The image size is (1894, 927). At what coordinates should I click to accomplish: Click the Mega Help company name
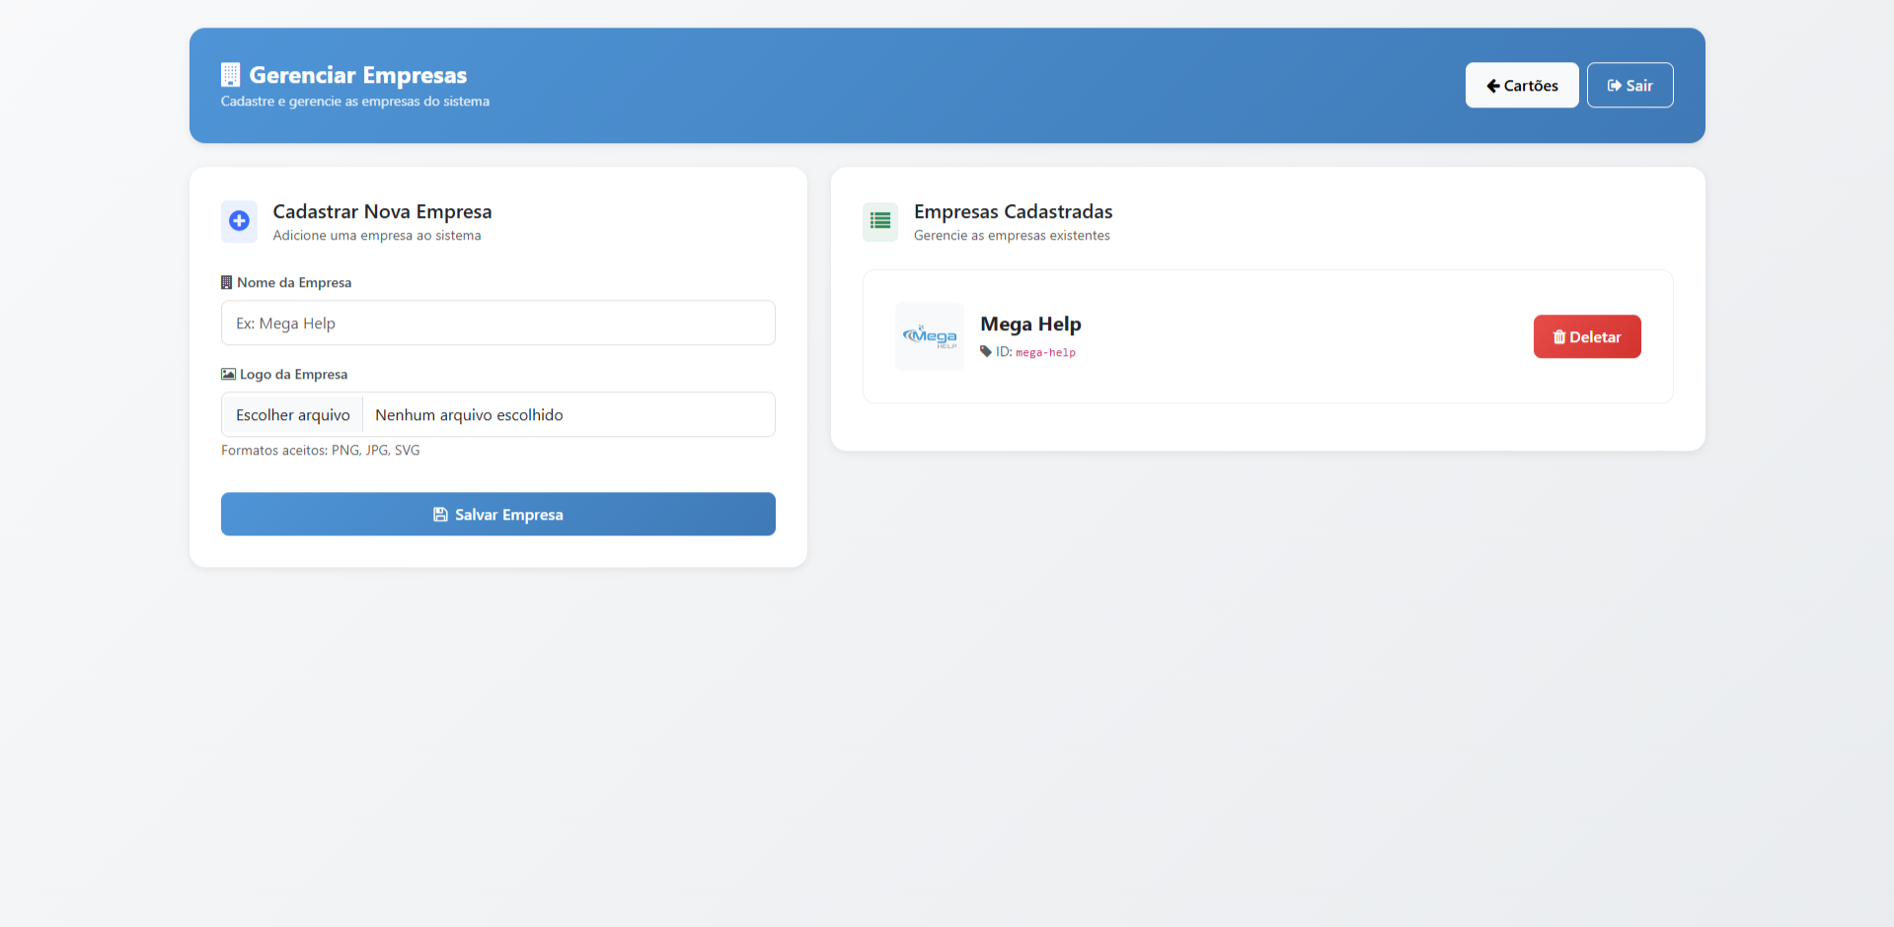click(x=1030, y=324)
